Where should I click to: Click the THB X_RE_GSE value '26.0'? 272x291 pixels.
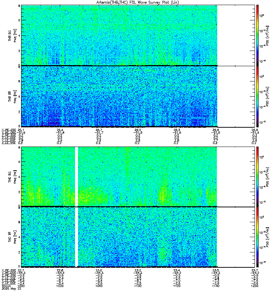(138, 130)
